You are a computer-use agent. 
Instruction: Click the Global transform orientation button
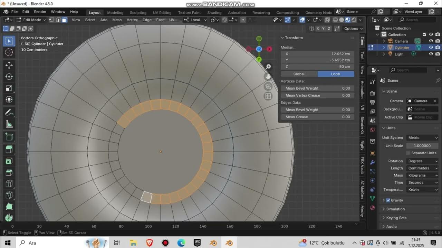(299, 74)
